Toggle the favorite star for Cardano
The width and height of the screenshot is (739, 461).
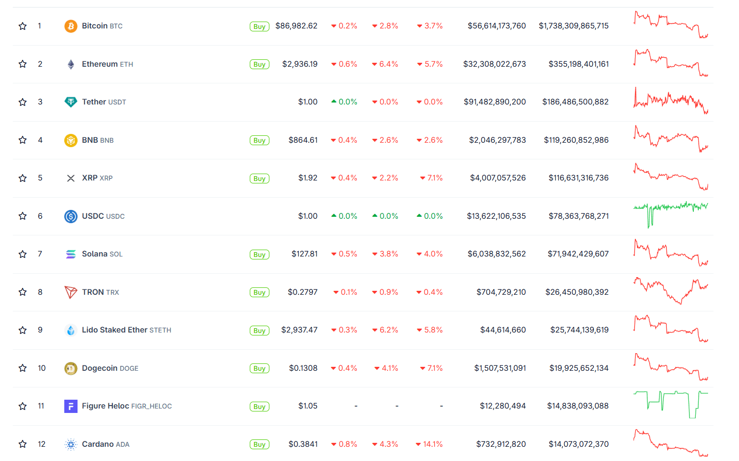pyautogui.click(x=23, y=444)
